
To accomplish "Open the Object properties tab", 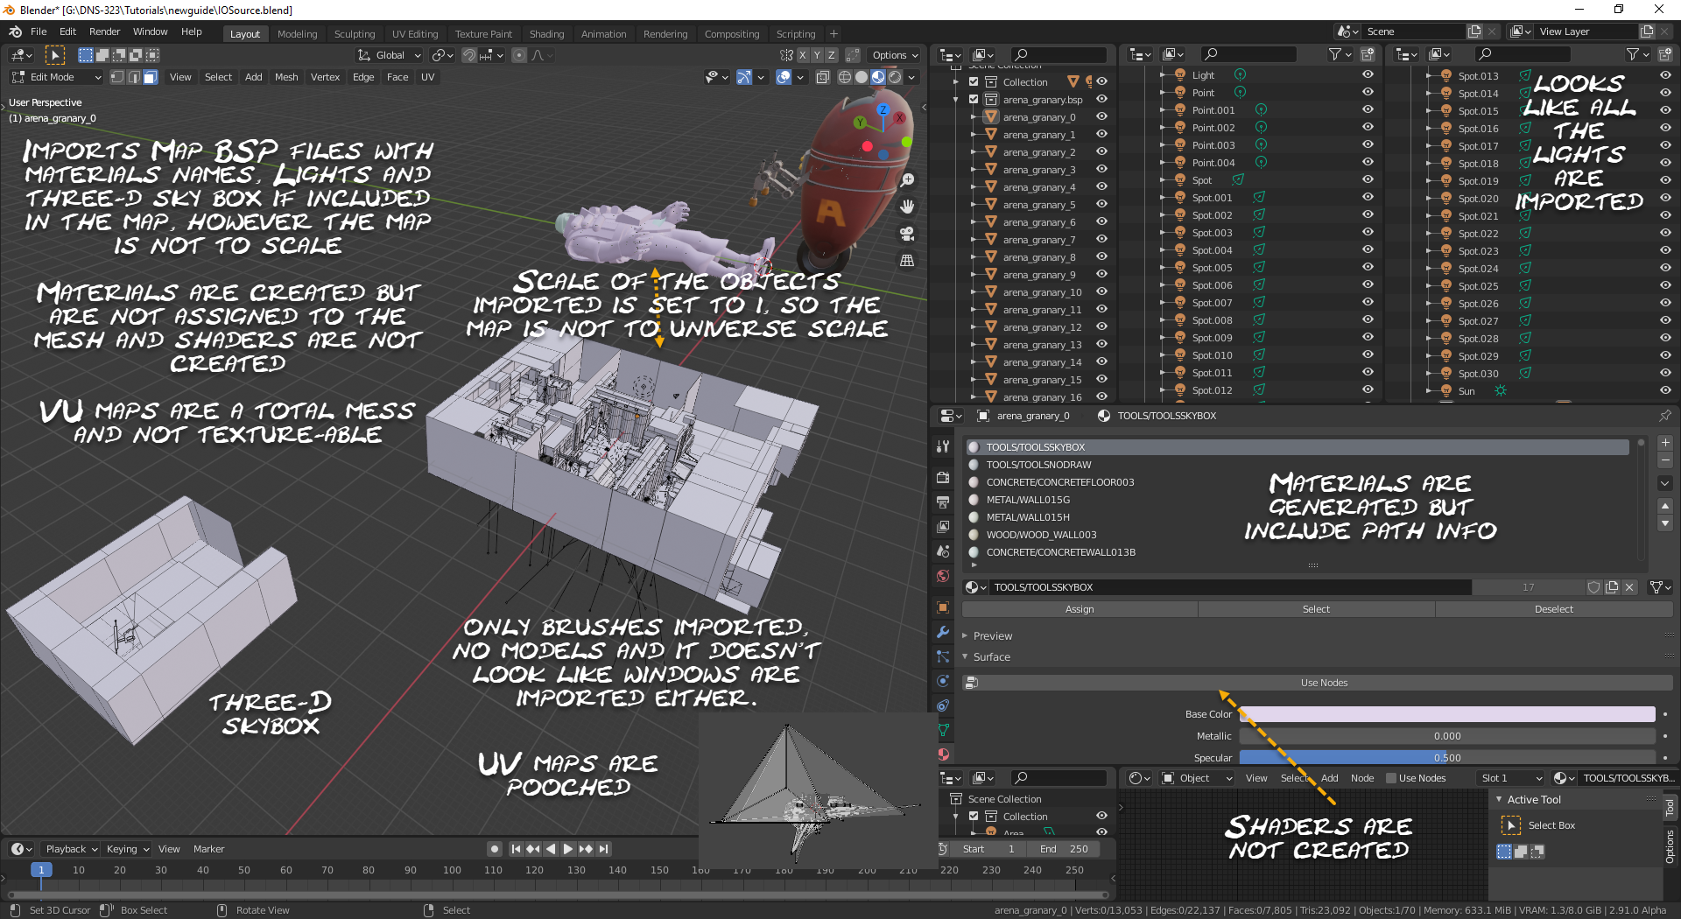I will 943,607.
